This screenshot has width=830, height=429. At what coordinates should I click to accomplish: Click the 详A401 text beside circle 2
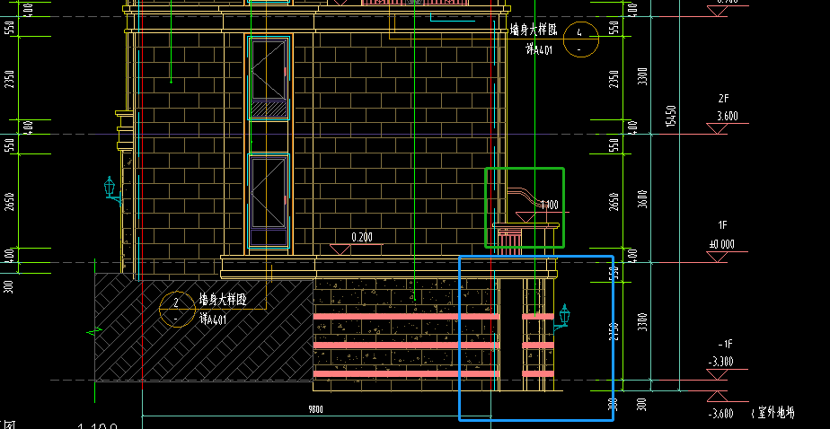point(213,319)
